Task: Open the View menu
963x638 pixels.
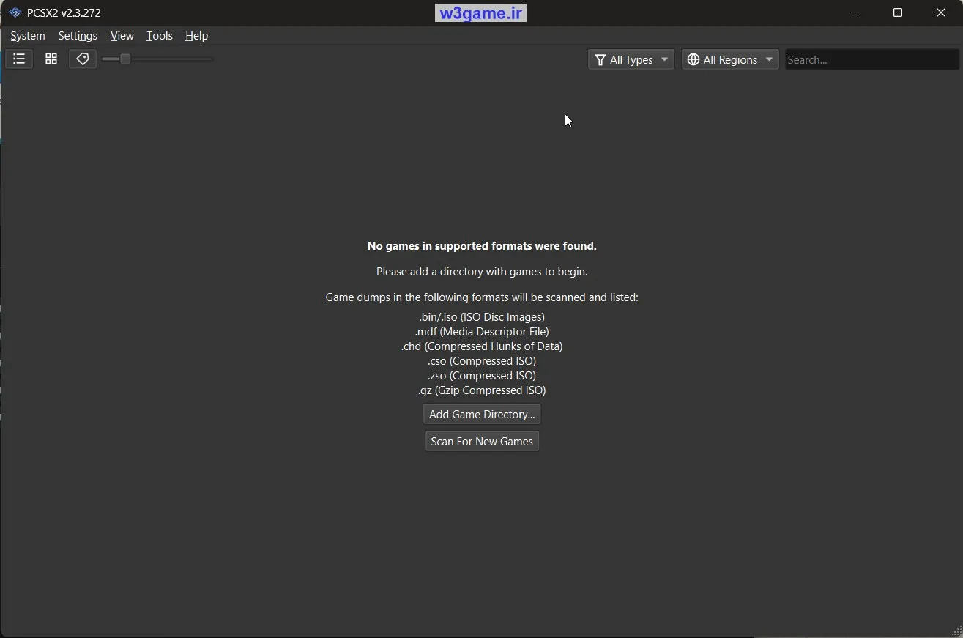Action: coord(122,36)
